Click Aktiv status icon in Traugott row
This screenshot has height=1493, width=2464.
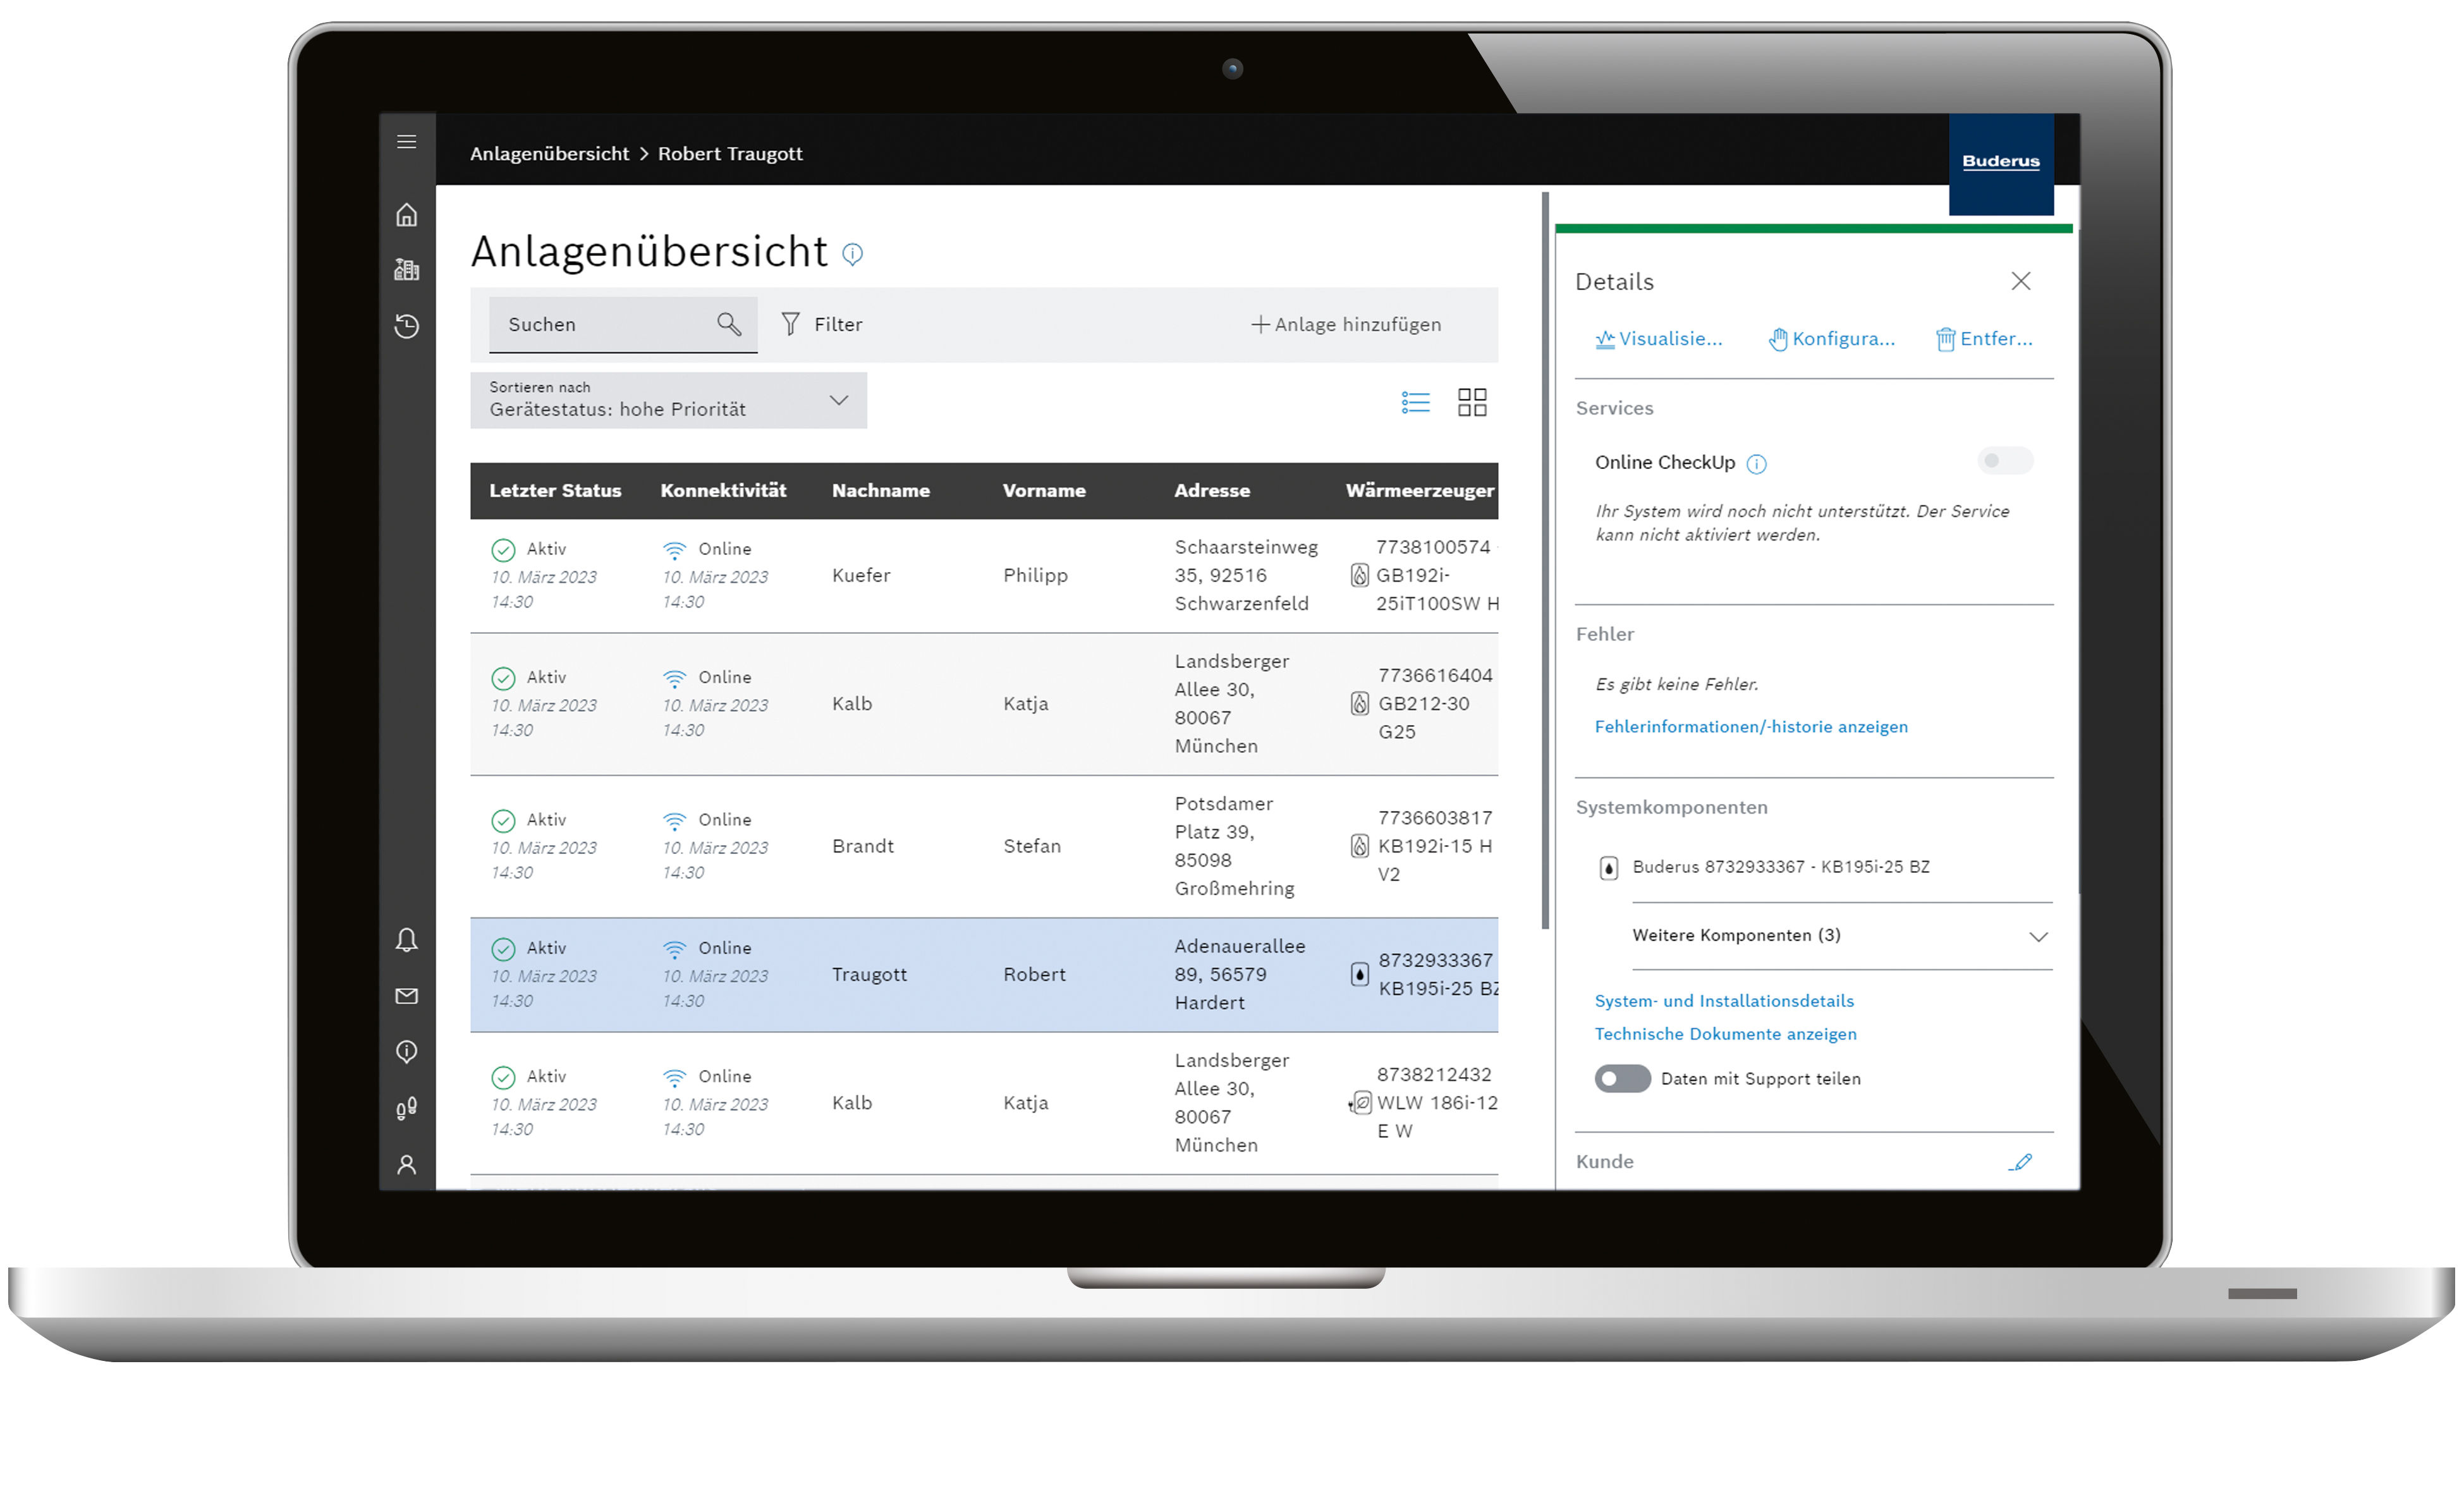click(503, 949)
